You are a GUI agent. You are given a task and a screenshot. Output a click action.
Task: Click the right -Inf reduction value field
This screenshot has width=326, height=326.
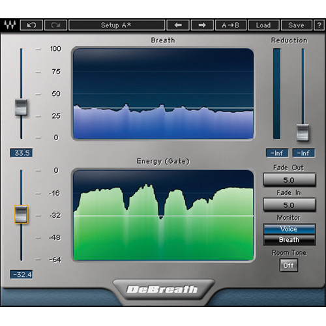click(304, 153)
